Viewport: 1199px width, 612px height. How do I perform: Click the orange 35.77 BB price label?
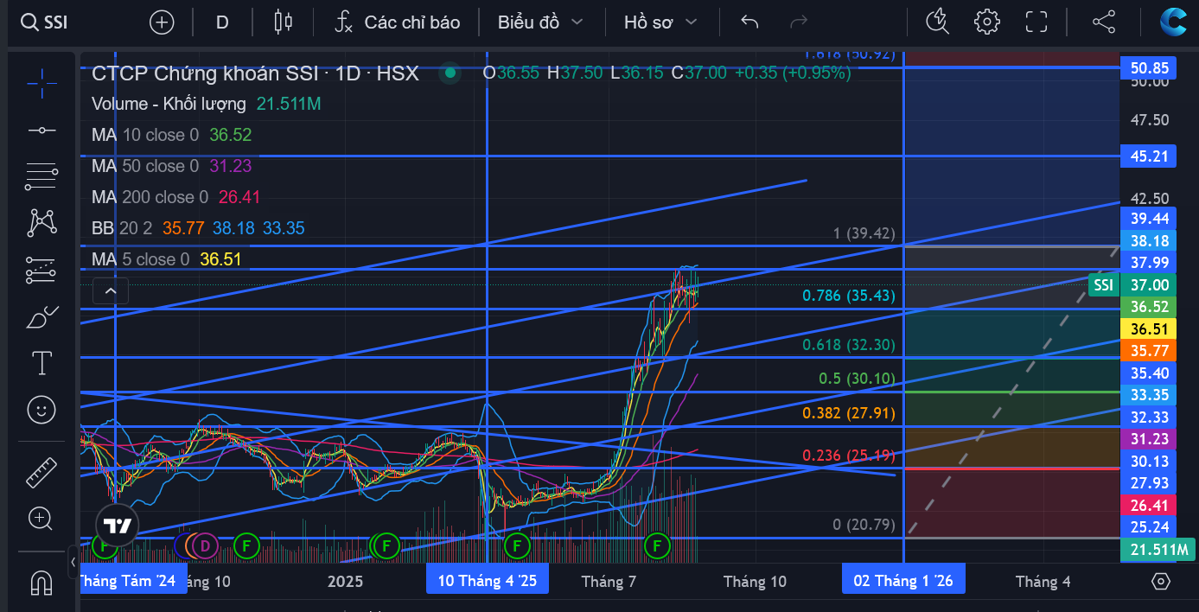1148,351
